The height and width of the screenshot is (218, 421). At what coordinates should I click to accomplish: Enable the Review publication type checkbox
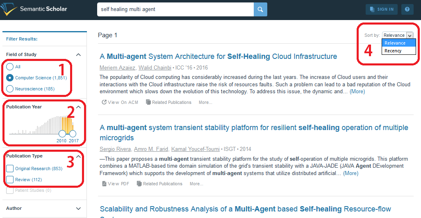click(10, 180)
